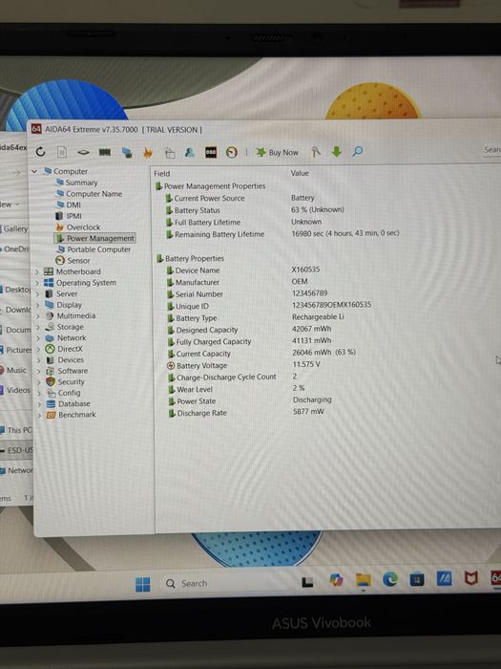501x669 pixels.
Task: Expand the Motherboard node arrow
Action: [x=37, y=271]
